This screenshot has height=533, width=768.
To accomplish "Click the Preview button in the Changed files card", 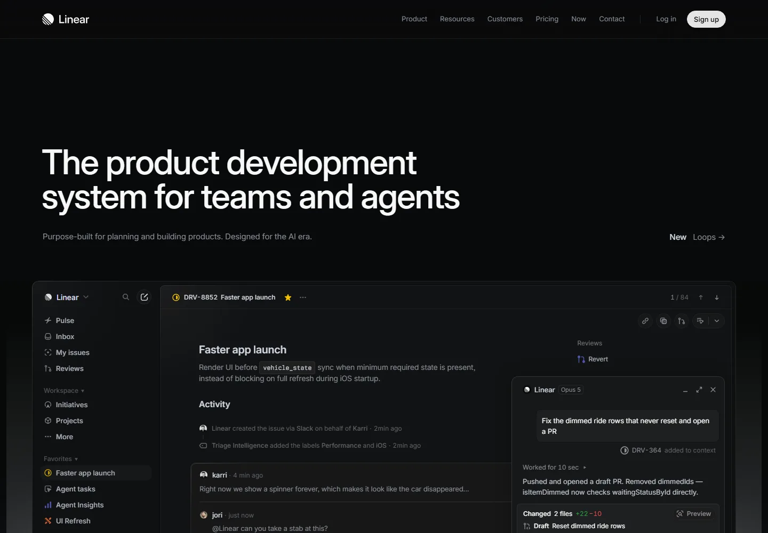I will tap(694, 514).
